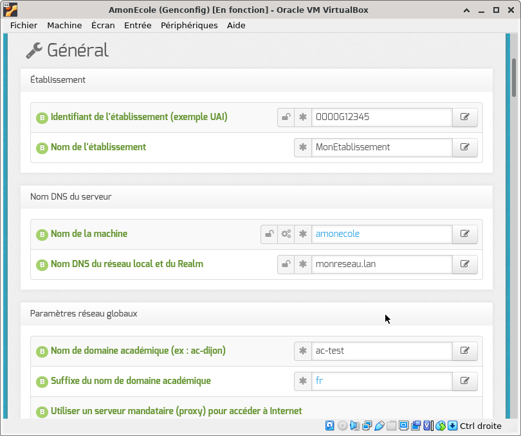This screenshot has height=436, width=521.
Task: Toggle the padlock for Nom DNS du réseau local
Action: (x=286, y=264)
